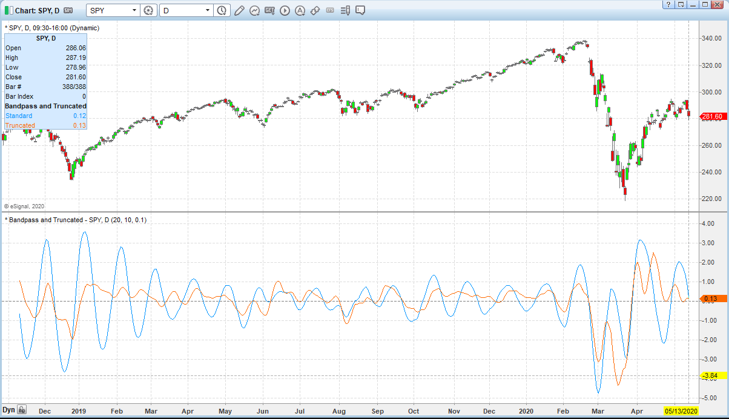Click the 'Jun' label on time axis

pos(263,410)
